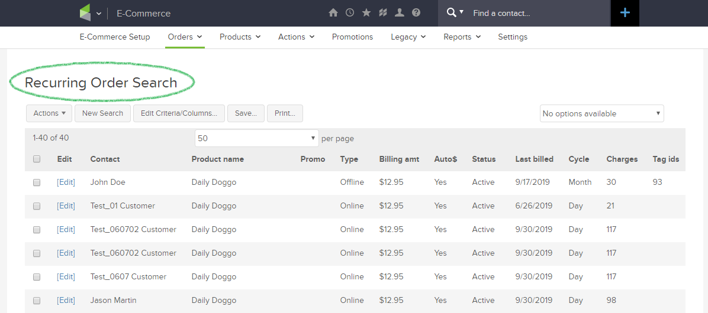Check the Test_01 Customer row checkbox
Screen dimensions: 708x313
tap(37, 206)
